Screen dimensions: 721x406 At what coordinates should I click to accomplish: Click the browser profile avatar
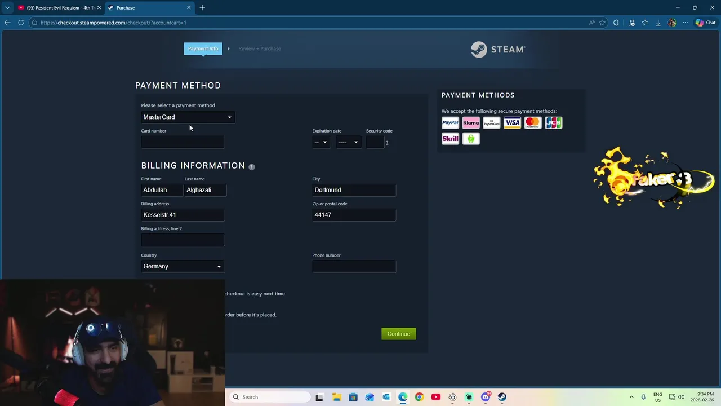pos(671,23)
